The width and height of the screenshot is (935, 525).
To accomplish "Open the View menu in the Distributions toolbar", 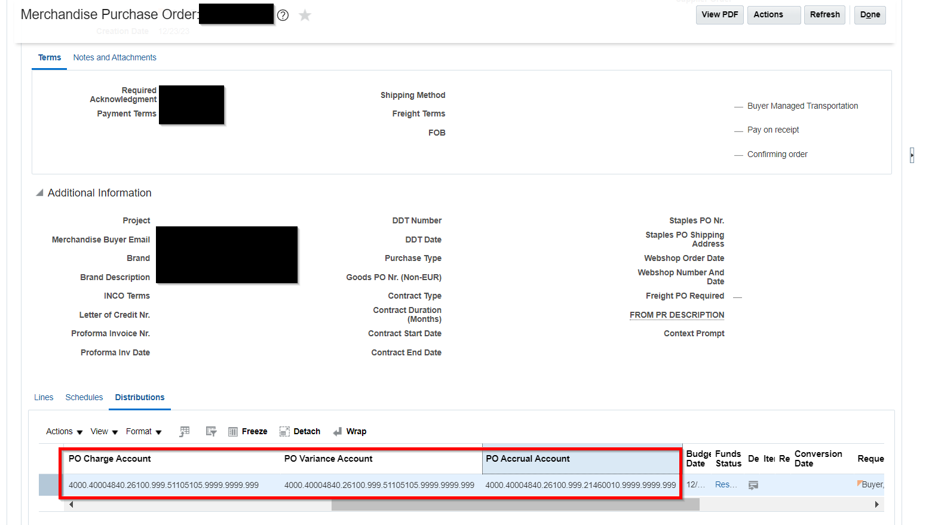I will click(103, 431).
